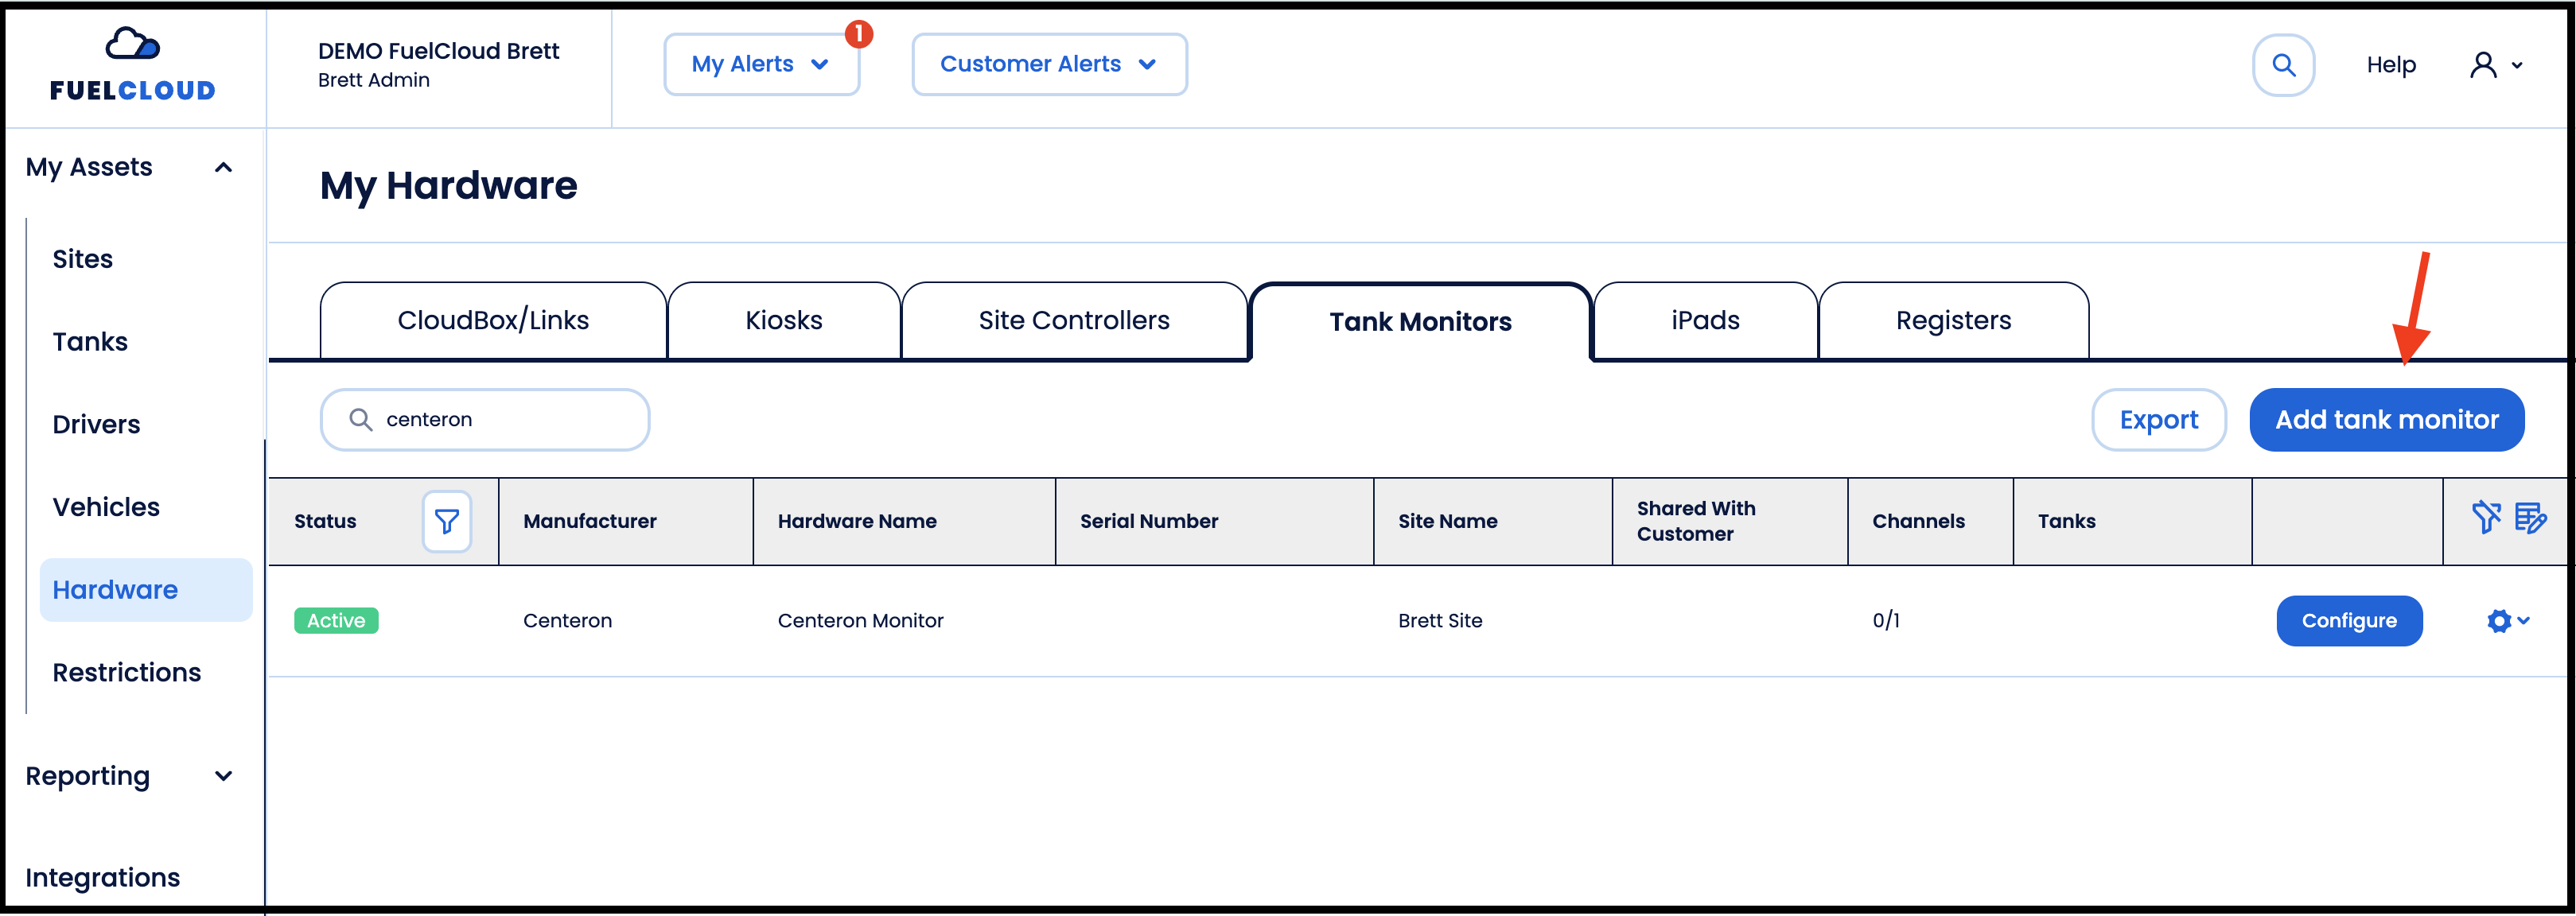Clear table filters icon in header
This screenshot has height=916, width=2576.
2486,518
